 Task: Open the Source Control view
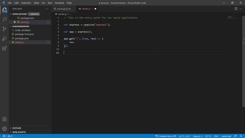tap(4, 29)
